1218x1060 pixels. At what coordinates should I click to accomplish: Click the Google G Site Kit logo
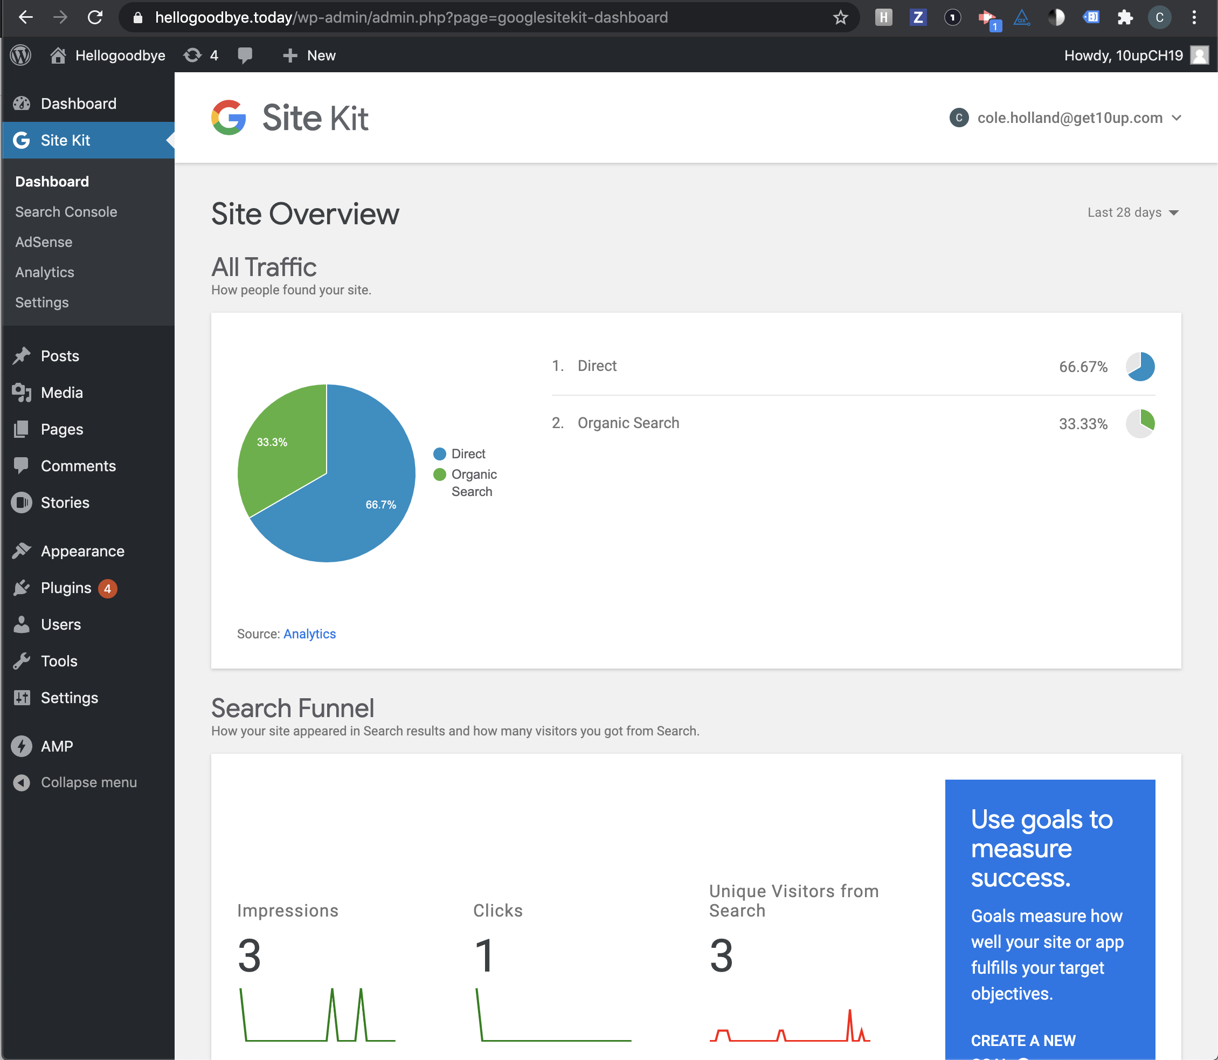[229, 117]
